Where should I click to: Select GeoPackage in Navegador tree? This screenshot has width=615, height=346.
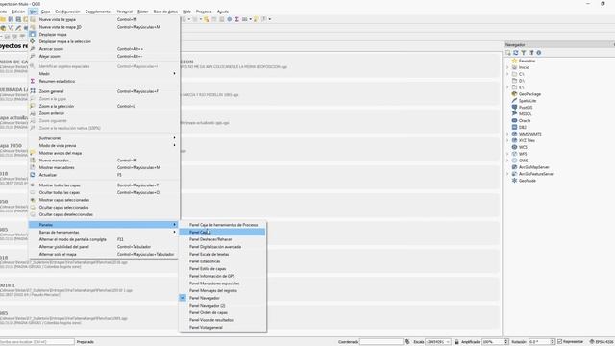coord(529,94)
